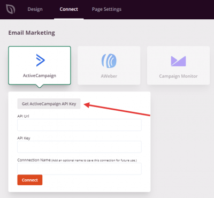Click the API Key field label
Screen dimensions: 214x198
click(x=24, y=138)
